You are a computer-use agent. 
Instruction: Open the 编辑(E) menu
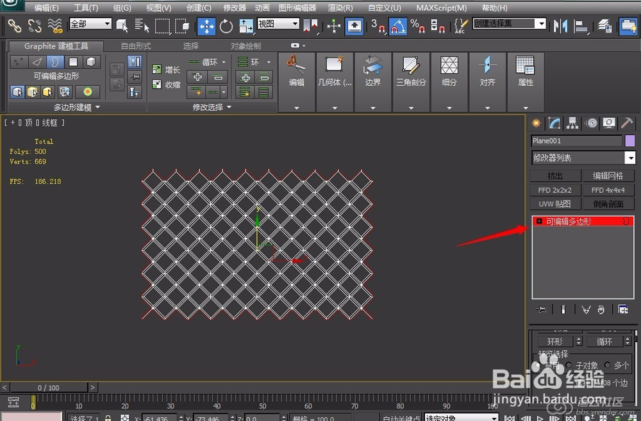point(46,8)
